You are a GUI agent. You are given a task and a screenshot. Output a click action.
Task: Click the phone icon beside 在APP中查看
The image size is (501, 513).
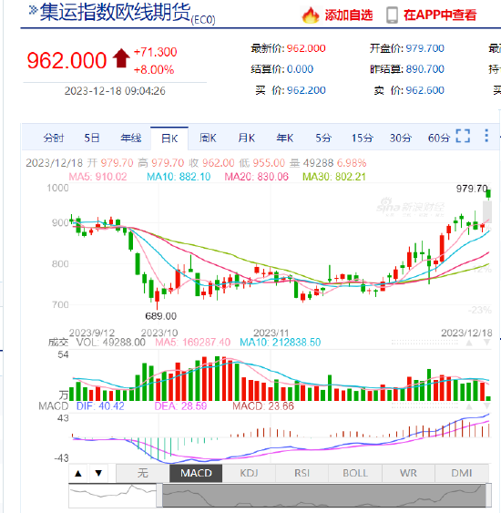tap(392, 15)
